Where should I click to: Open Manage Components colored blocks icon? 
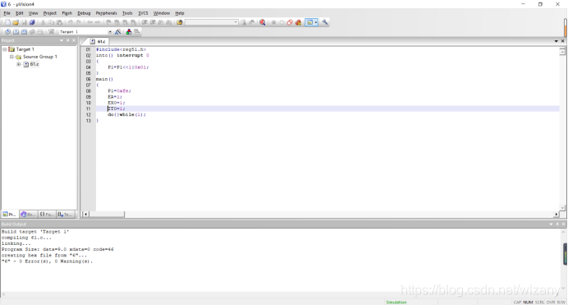tap(129, 32)
